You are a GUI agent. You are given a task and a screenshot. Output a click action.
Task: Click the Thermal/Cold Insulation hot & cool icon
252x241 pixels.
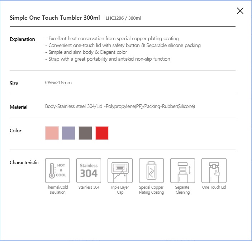point(58,170)
